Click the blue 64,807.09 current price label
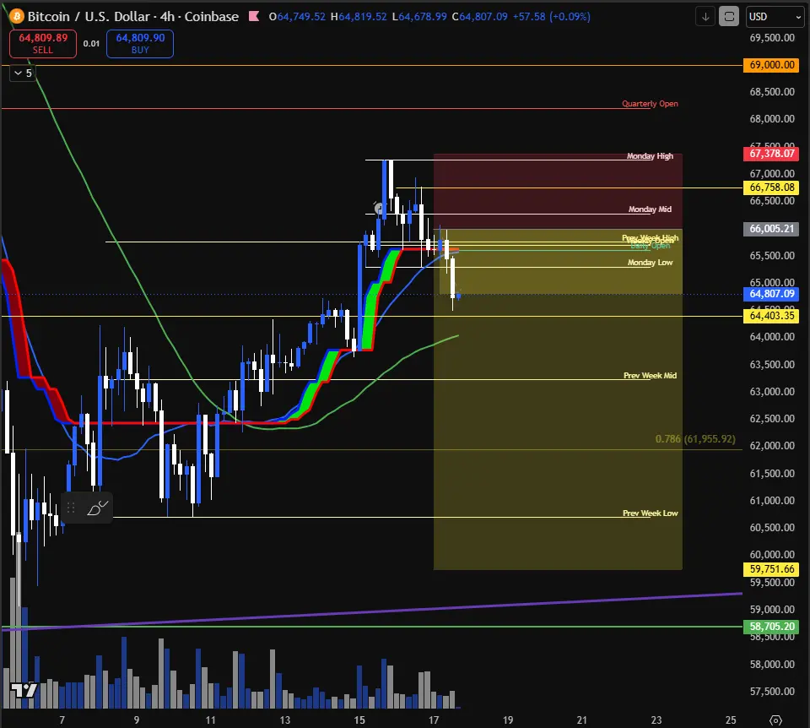This screenshot has height=728, width=810. pos(771,294)
